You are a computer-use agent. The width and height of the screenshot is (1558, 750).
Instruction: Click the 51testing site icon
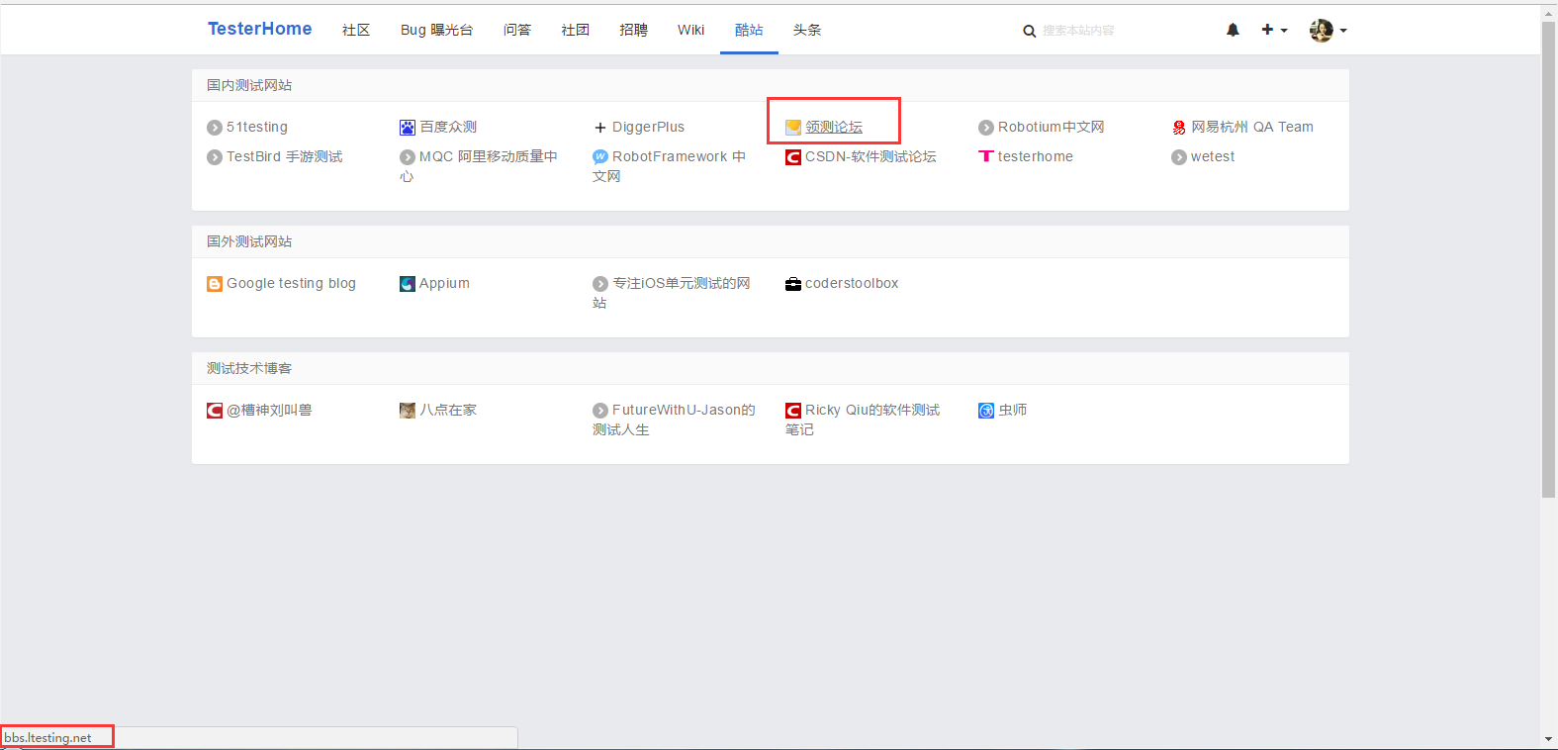(215, 128)
